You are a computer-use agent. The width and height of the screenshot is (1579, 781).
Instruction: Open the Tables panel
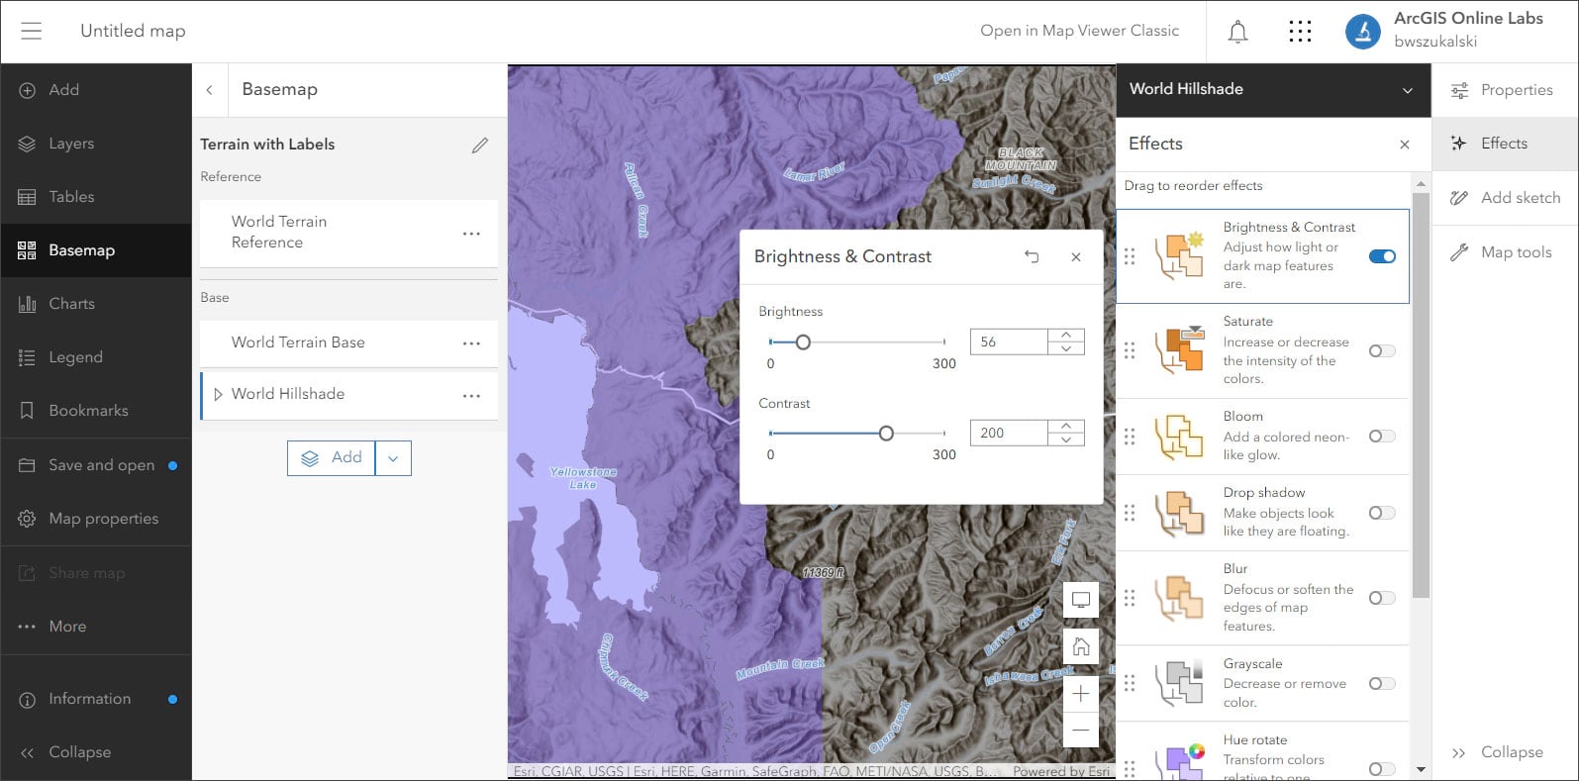pos(96,197)
